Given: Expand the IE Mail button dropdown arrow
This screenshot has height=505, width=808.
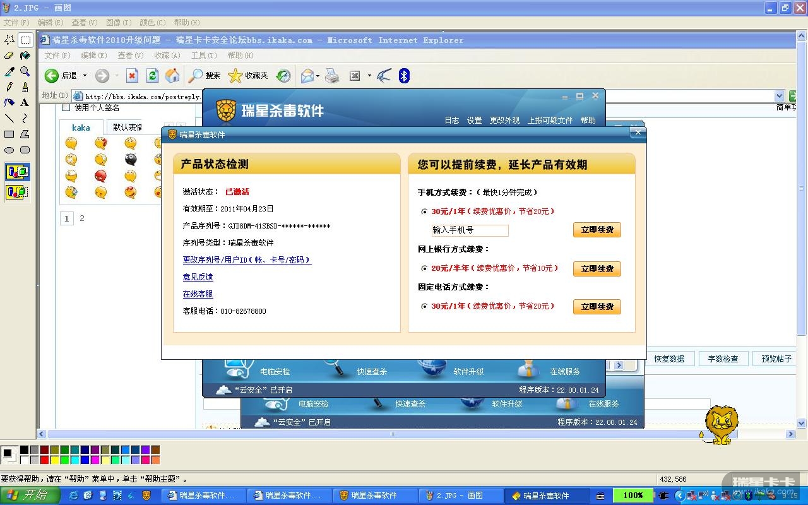Looking at the screenshot, I should click(x=318, y=76).
